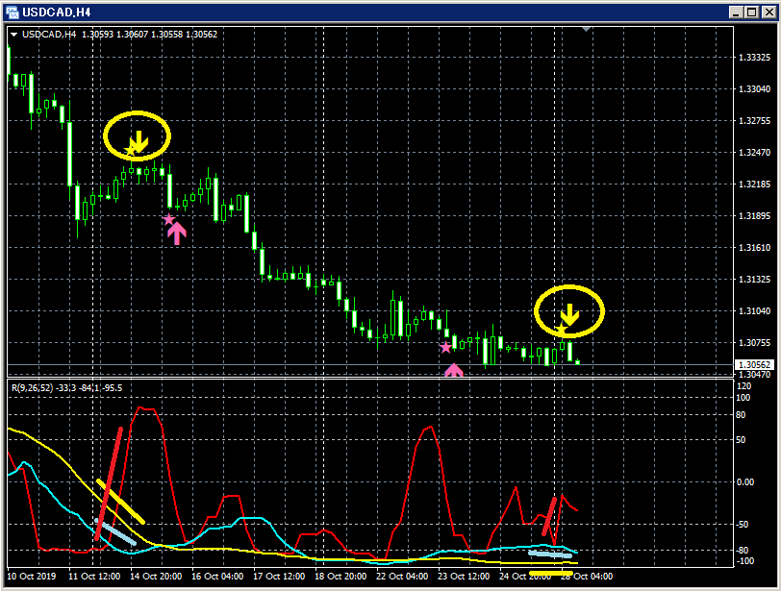Select the pink star signal near 1.31895
781x591 pixels.
(x=169, y=219)
